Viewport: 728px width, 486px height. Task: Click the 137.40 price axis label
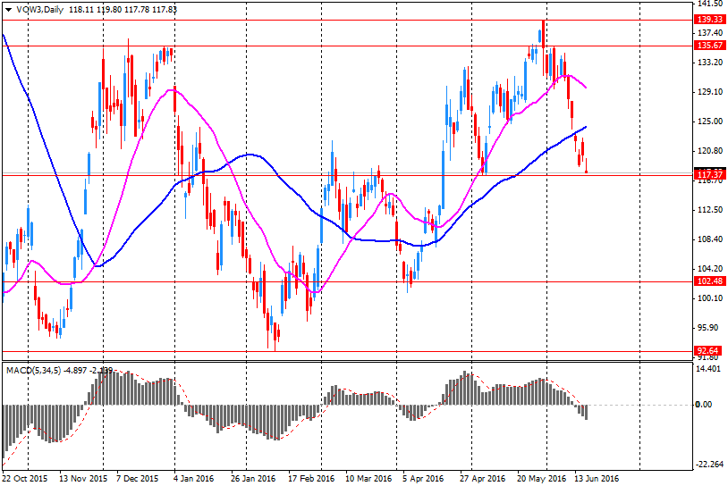tap(710, 32)
